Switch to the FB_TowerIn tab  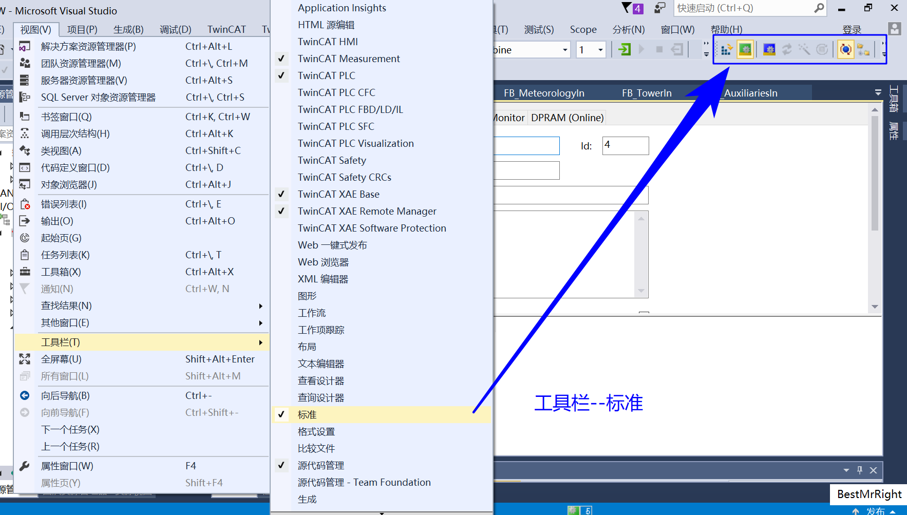[x=647, y=93]
